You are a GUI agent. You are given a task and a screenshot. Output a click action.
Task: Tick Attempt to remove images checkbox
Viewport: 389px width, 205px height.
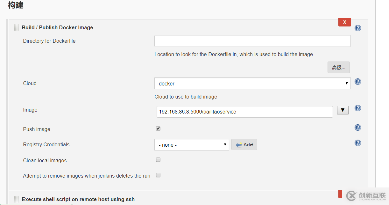tap(158, 175)
